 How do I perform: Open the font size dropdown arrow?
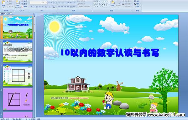pyautogui.click(x=46, y=2)
